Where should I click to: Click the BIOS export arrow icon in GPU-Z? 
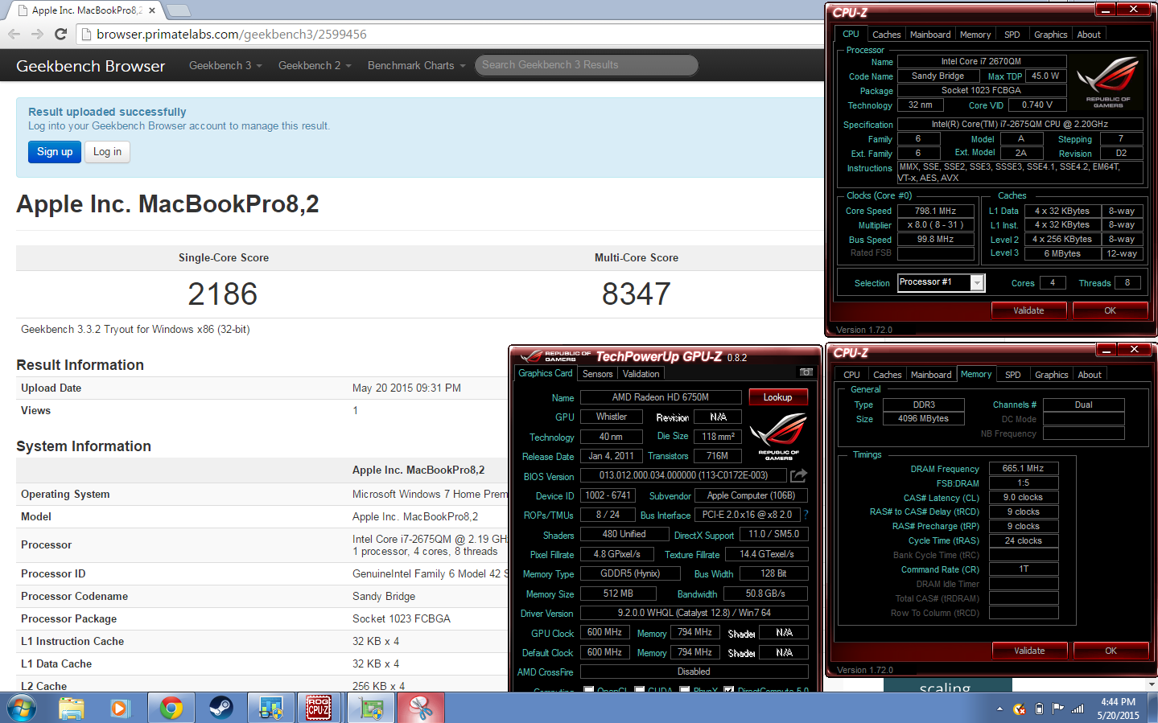(x=798, y=475)
